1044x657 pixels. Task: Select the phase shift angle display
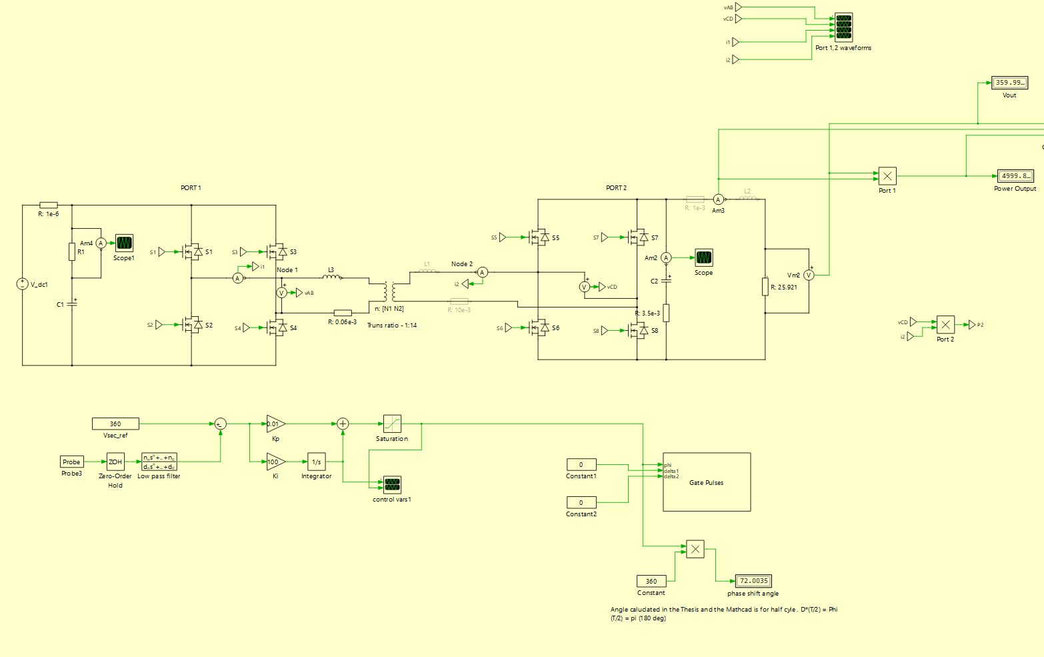click(x=753, y=581)
